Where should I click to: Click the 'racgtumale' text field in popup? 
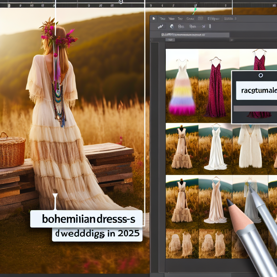256,91
